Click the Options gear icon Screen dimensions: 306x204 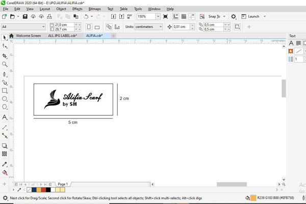(234, 16)
